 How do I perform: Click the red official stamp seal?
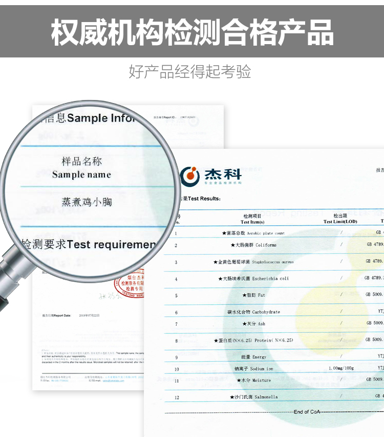coord(131,284)
